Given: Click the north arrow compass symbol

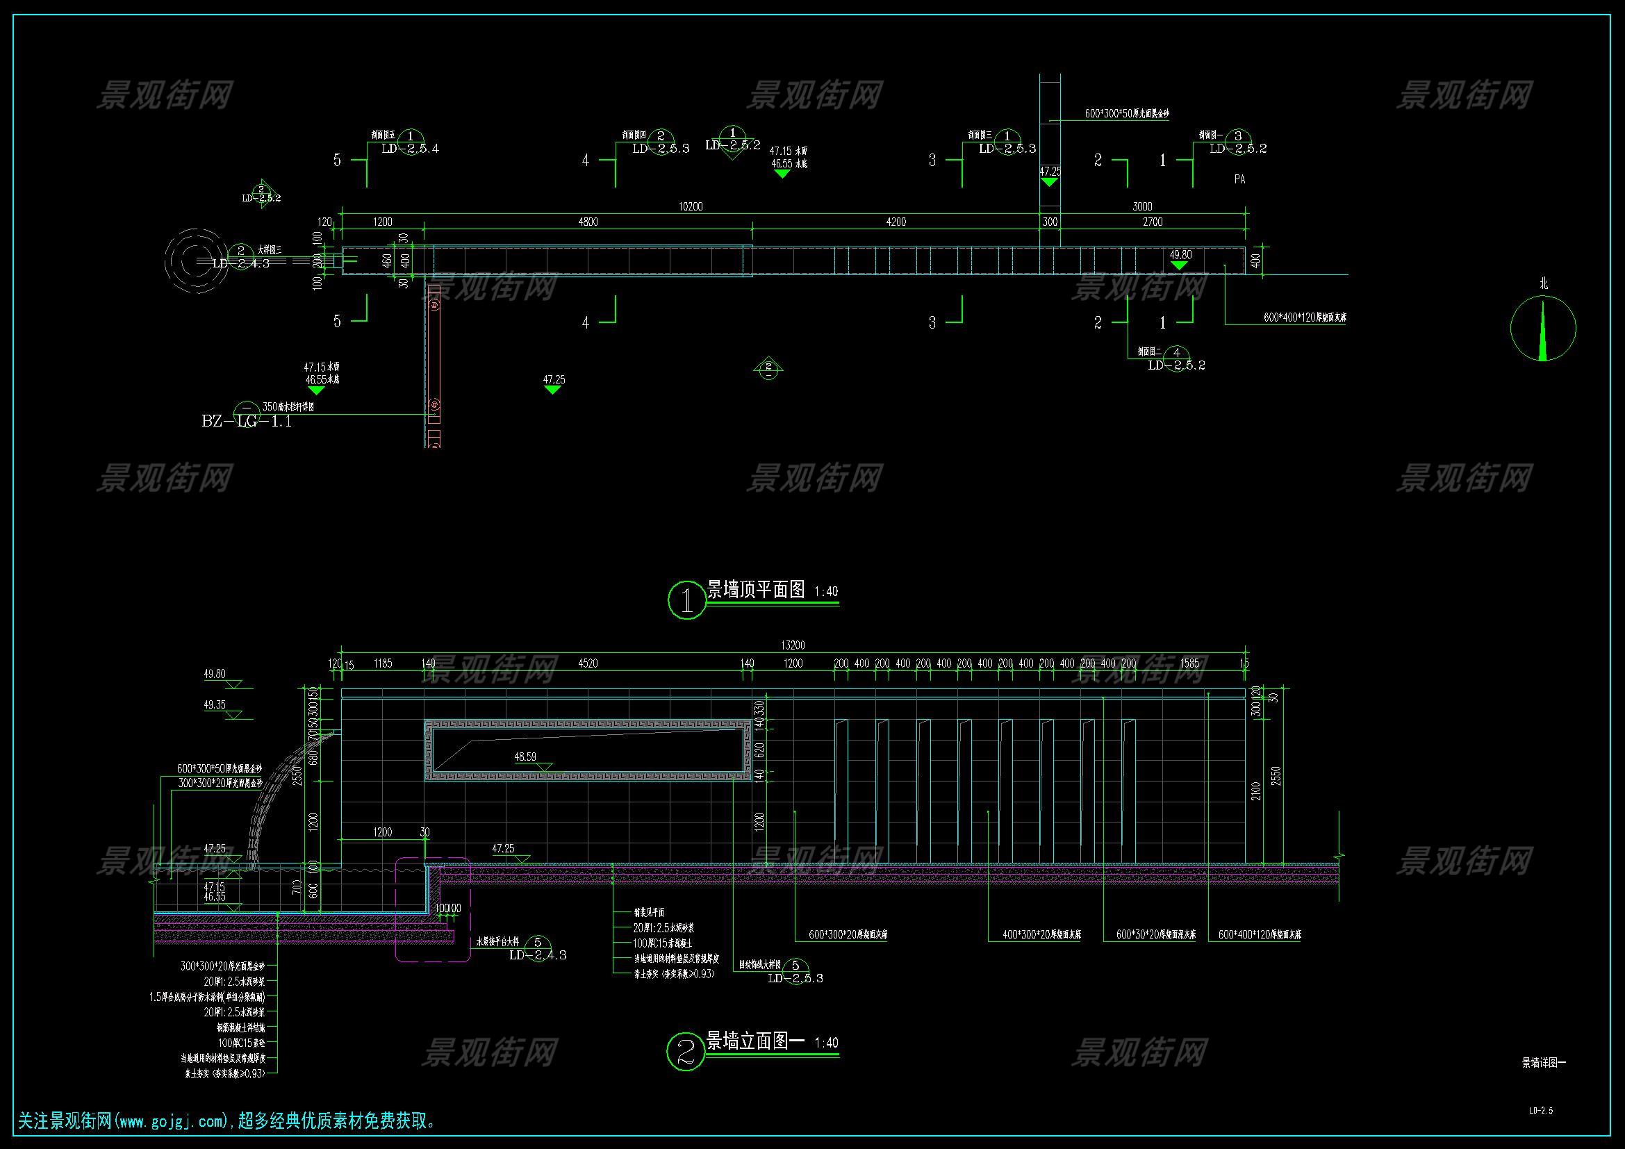Looking at the screenshot, I should pos(1543,328).
